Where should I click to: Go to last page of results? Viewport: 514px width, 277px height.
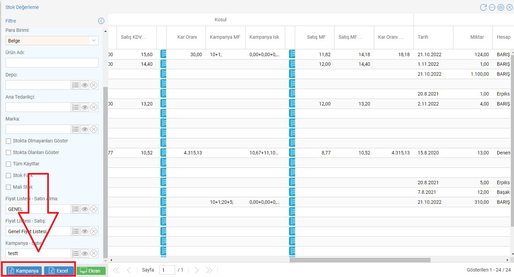(209, 270)
